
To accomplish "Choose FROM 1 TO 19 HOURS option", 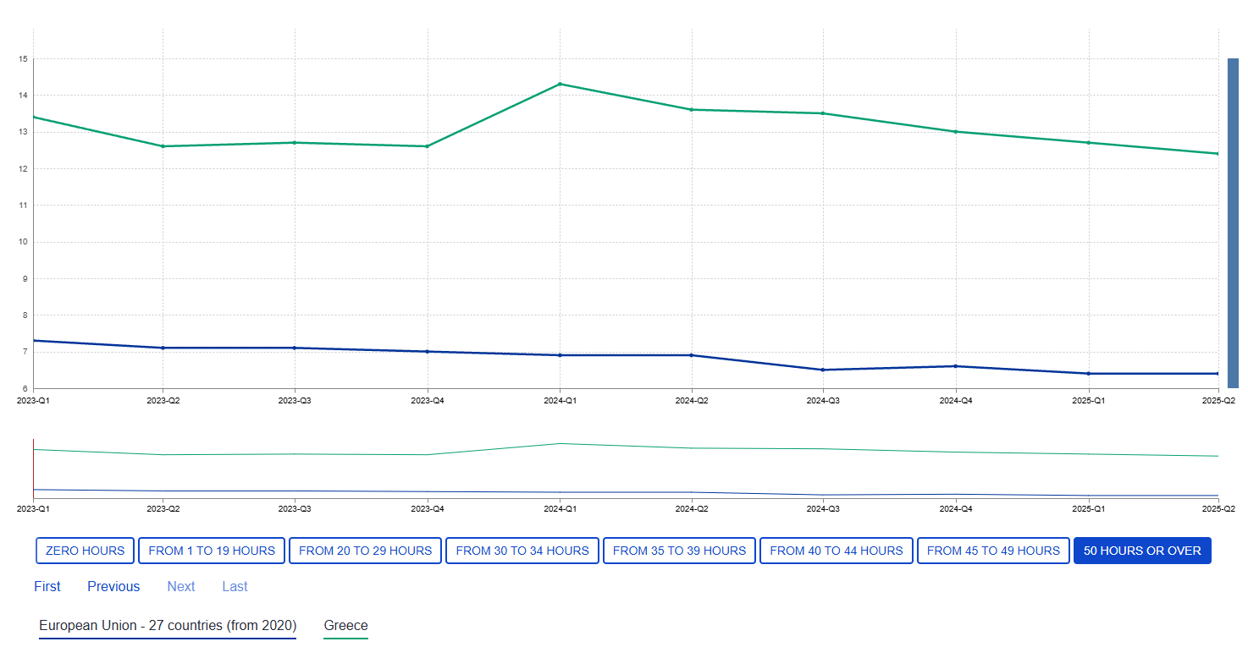I will [212, 551].
